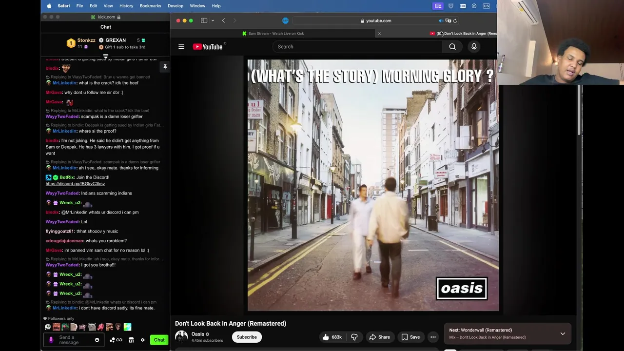Click the youtube.com address bar
The height and width of the screenshot is (351, 624).
(x=376, y=20)
